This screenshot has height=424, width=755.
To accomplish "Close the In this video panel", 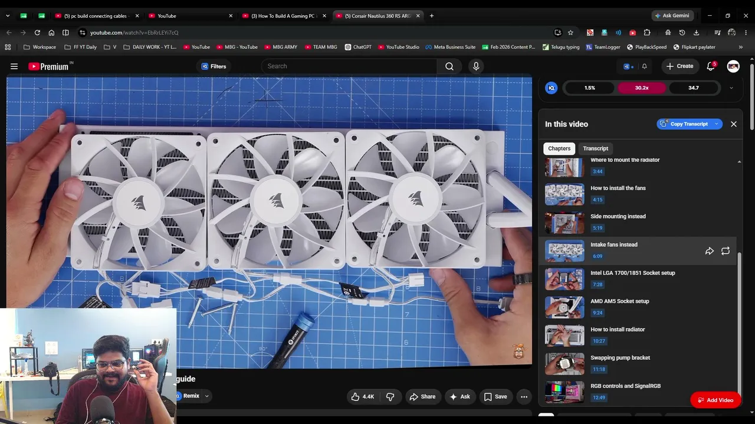I will 734,124.
